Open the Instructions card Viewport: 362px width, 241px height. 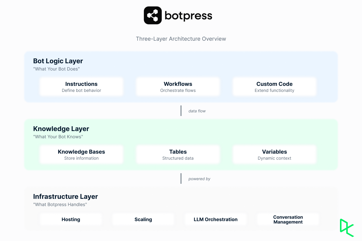point(81,86)
